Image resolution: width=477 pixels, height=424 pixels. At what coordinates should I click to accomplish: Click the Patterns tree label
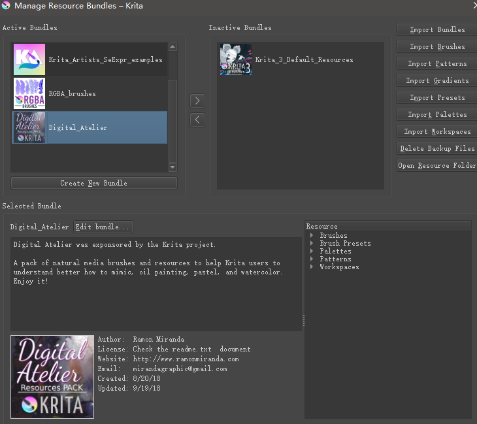335,259
